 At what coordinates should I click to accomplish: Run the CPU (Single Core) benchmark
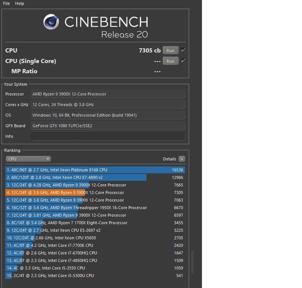(x=171, y=61)
